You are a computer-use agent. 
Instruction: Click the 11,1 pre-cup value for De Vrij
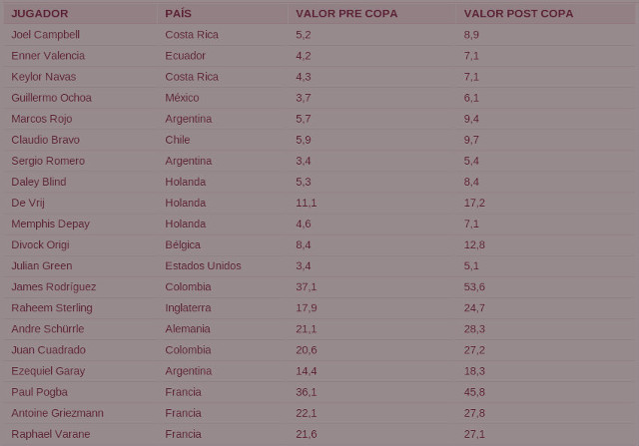pyautogui.click(x=306, y=203)
